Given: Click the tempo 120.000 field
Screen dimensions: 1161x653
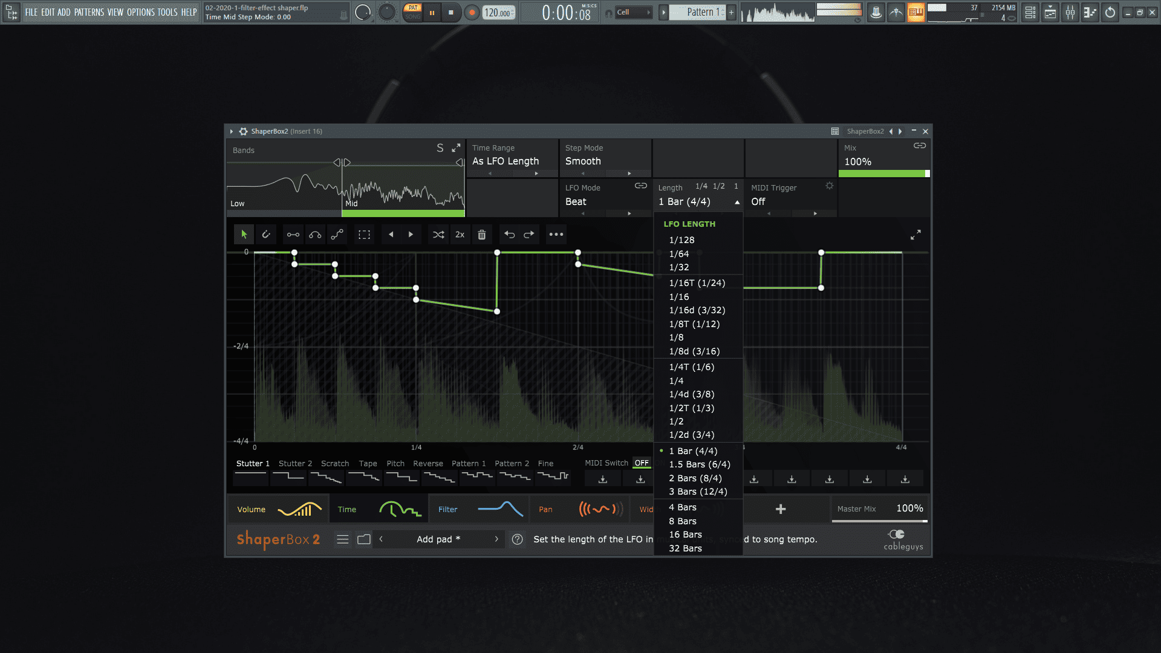Looking at the screenshot, I should pos(499,12).
